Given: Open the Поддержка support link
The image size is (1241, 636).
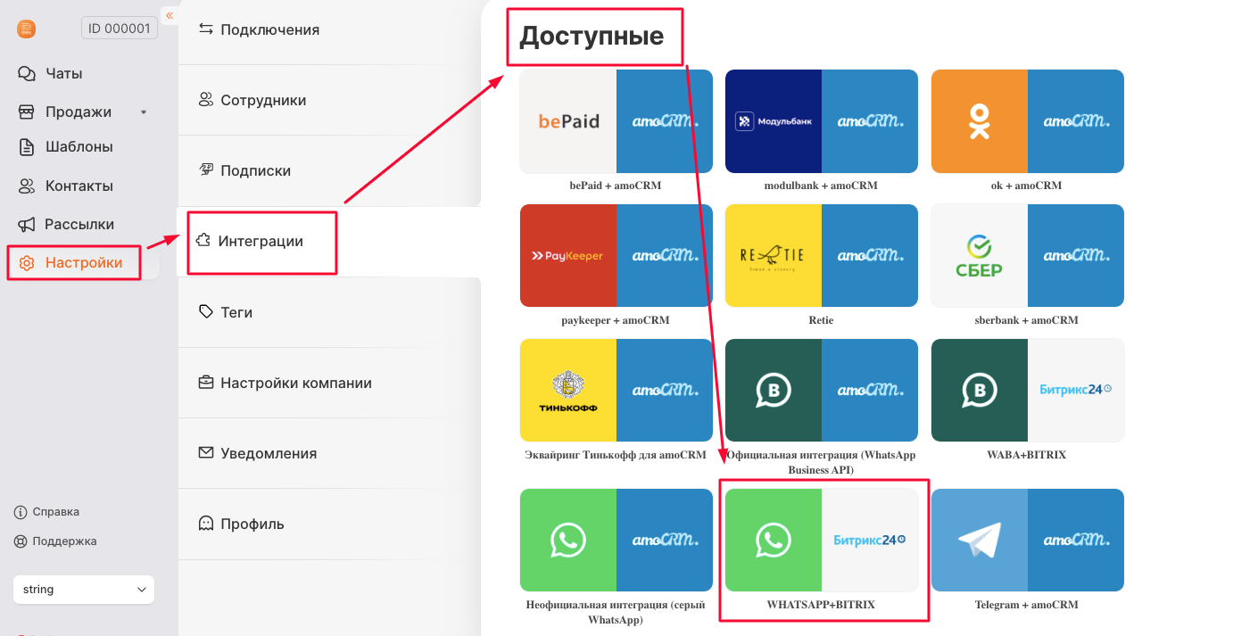Looking at the screenshot, I should coord(55,541).
